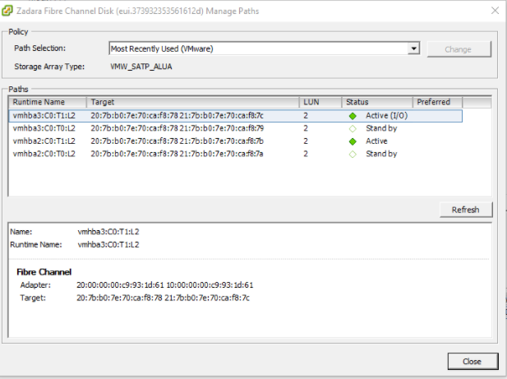Select path row vmhba2:C0:T0:L2

(236, 154)
